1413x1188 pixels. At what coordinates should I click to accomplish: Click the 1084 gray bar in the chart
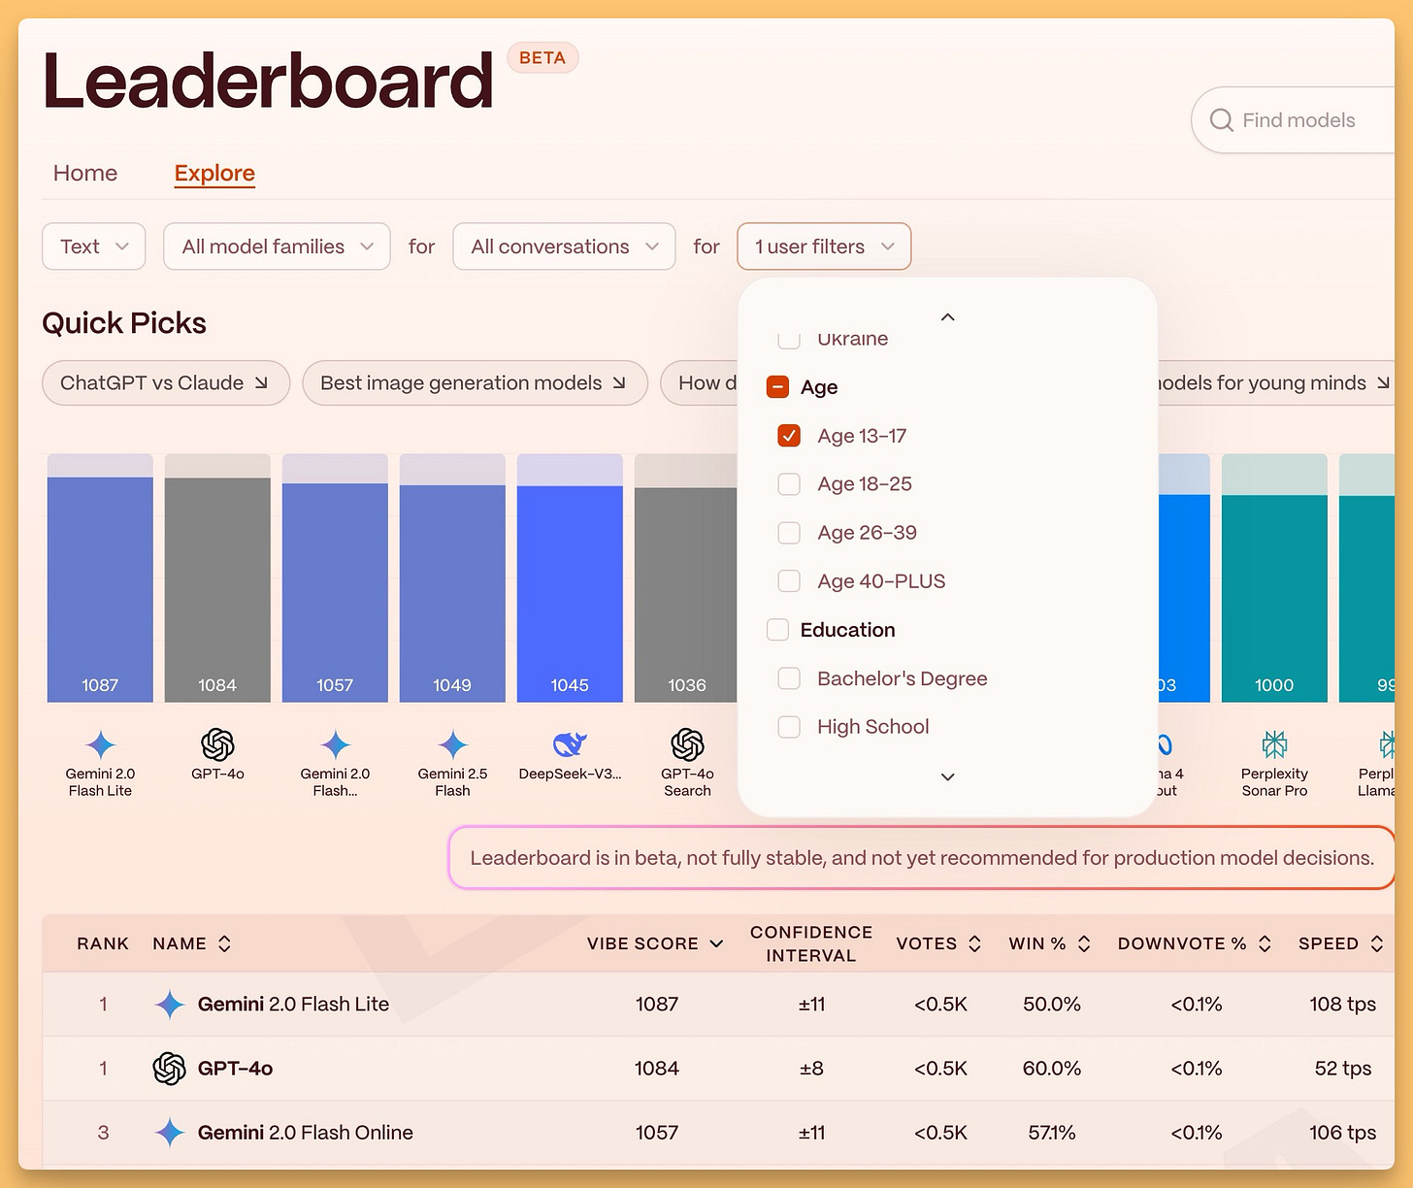coord(217,589)
